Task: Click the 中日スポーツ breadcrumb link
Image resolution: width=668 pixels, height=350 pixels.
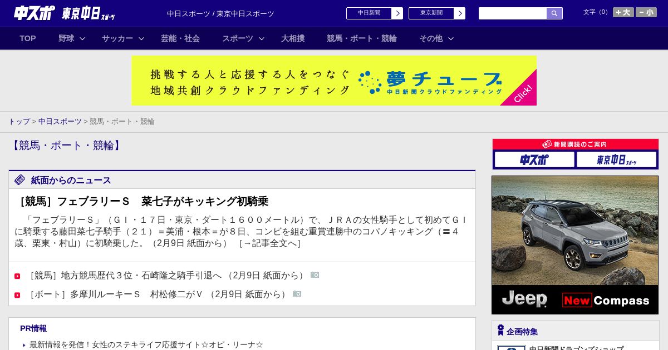Action: pos(60,121)
